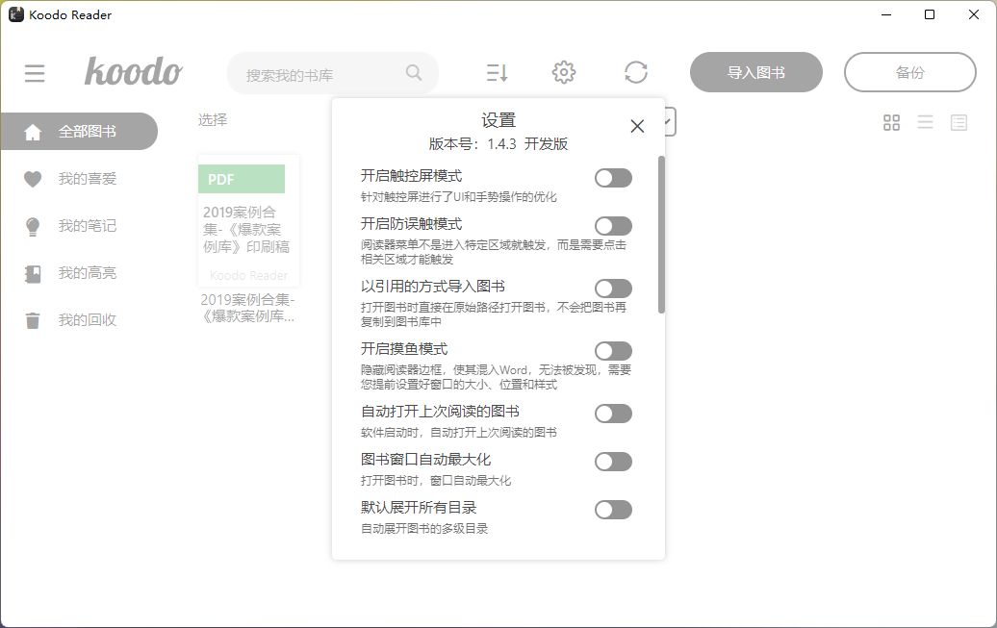The height and width of the screenshot is (628, 997).
Task: Click the 备份 button
Action: (x=909, y=72)
